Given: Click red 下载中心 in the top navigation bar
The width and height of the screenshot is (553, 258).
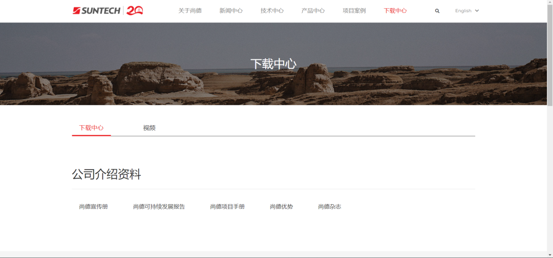Looking at the screenshot, I should (x=395, y=11).
